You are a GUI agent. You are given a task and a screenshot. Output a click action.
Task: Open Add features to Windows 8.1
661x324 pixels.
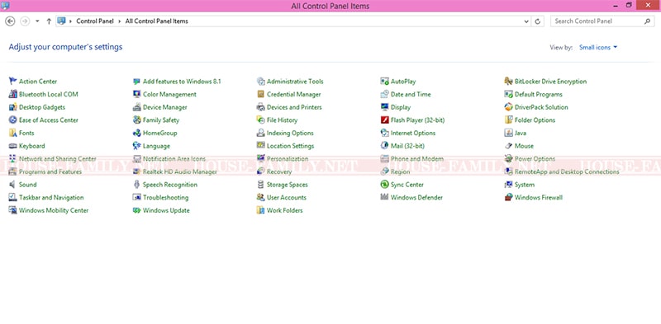pos(182,82)
